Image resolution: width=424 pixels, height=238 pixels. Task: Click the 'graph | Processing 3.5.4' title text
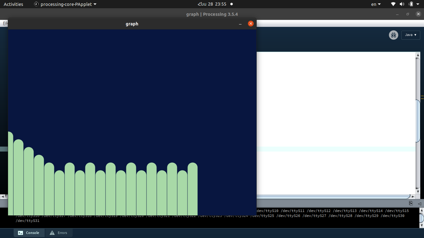(x=212, y=14)
